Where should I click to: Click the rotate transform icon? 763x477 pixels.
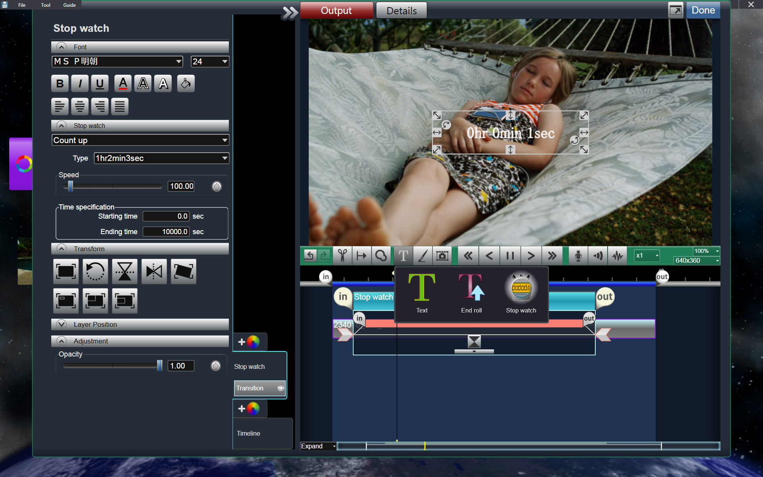[x=95, y=271]
